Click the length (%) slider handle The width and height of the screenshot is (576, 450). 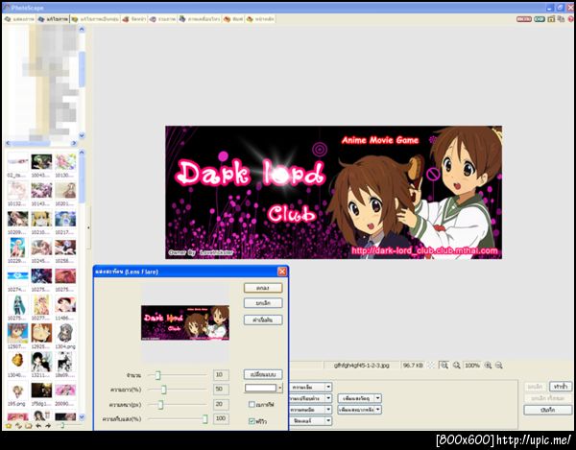click(x=164, y=390)
